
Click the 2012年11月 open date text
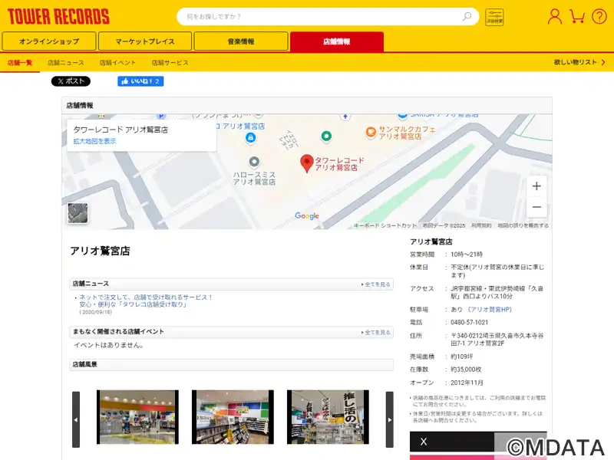(x=467, y=383)
